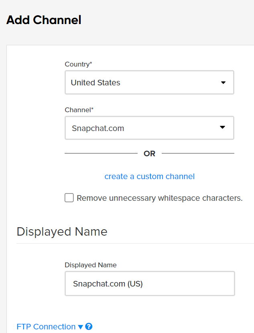Viewport: 254px width, 333px height.
Task: Edit the "Snapchat.com (US)" name field
Action: 149,283
